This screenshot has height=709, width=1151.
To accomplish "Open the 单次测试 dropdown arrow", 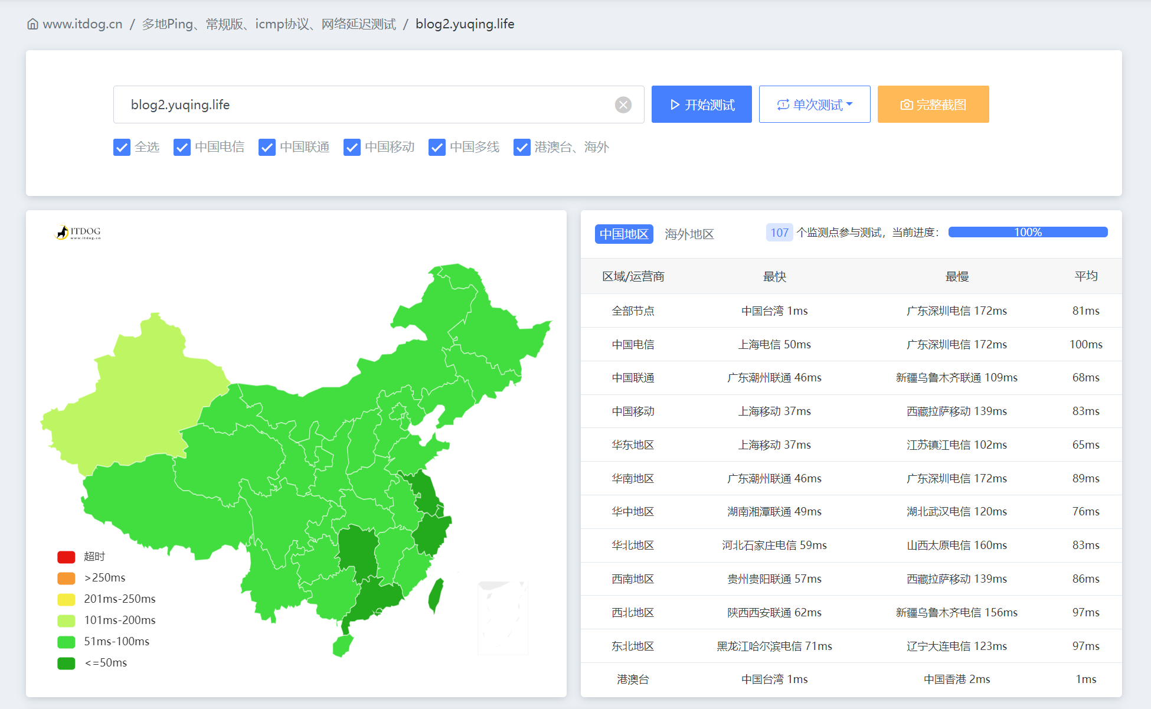I will coord(850,104).
